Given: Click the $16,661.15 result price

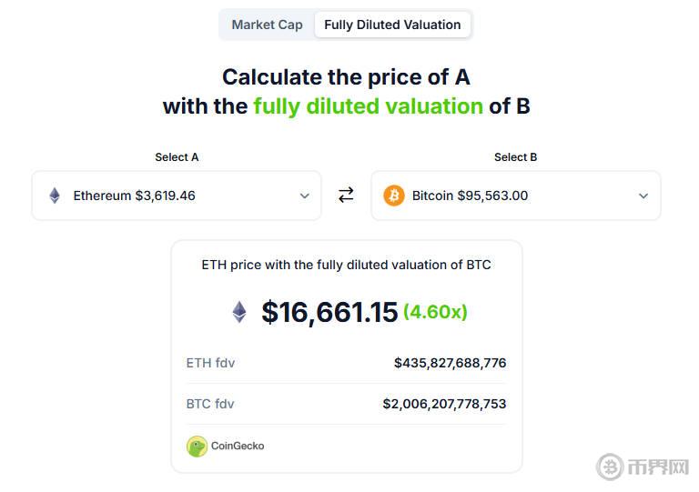Looking at the screenshot, I should point(329,312).
